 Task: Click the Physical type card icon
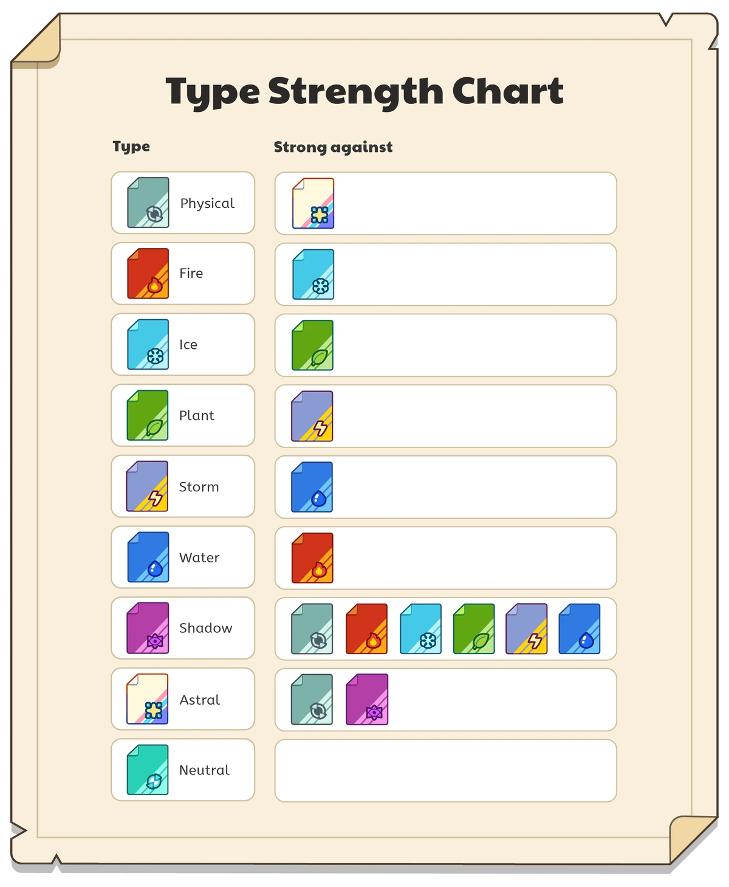coord(148,203)
